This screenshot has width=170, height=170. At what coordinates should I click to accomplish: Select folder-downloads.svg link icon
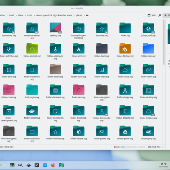(102, 110)
